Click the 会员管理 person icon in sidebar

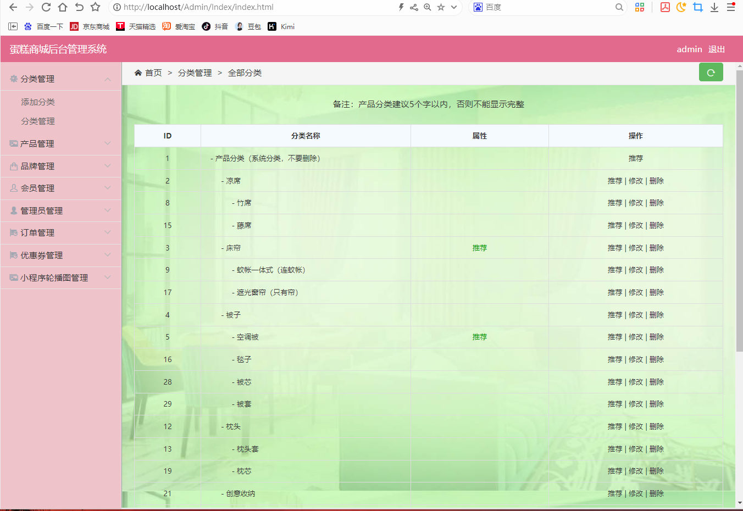tap(12, 188)
